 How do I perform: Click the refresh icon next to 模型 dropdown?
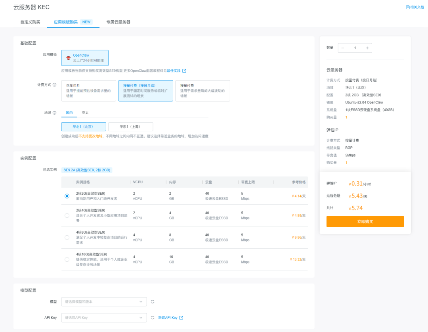click(153, 302)
